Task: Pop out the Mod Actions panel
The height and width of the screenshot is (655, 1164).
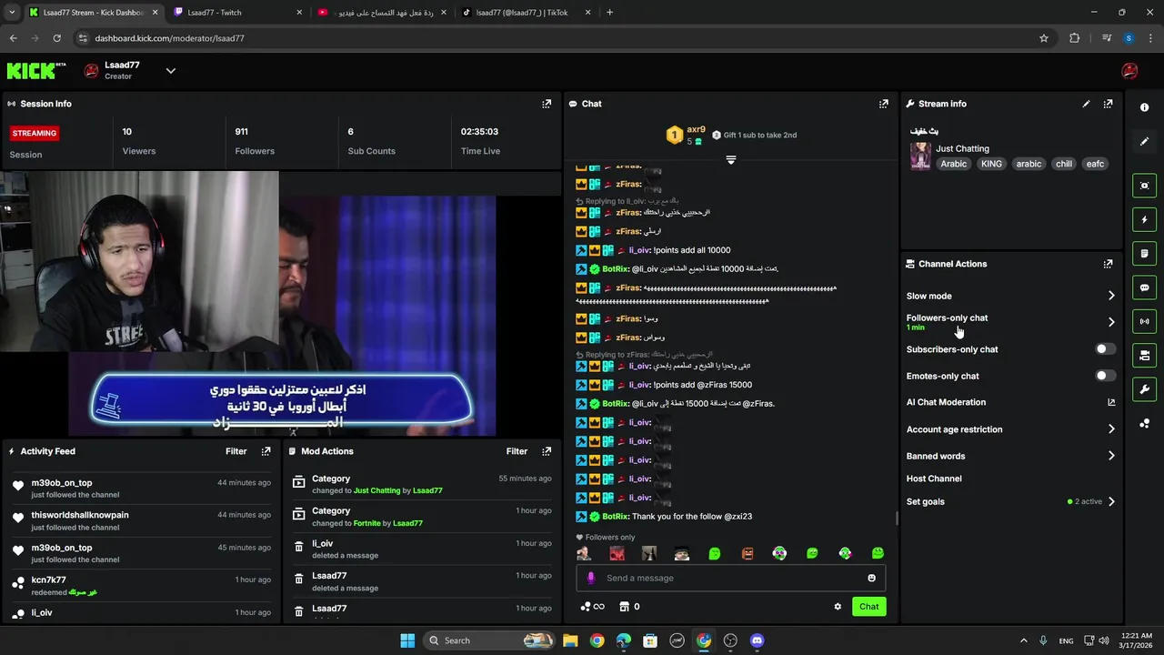Action: tap(547, 451)
